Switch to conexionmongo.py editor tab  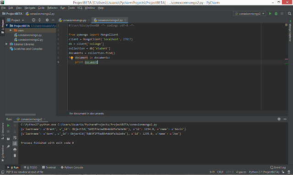tap(74, 20)
